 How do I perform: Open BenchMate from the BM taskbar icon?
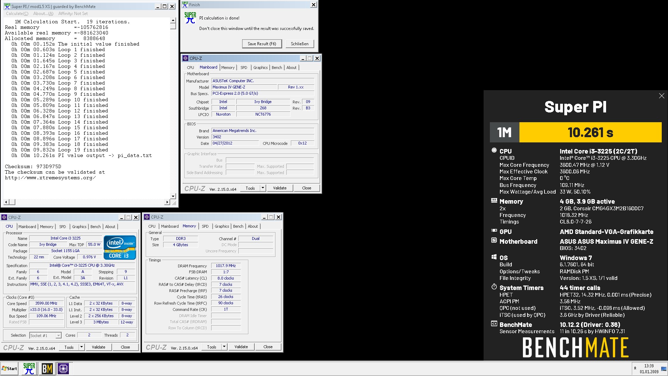pos(47,368)
